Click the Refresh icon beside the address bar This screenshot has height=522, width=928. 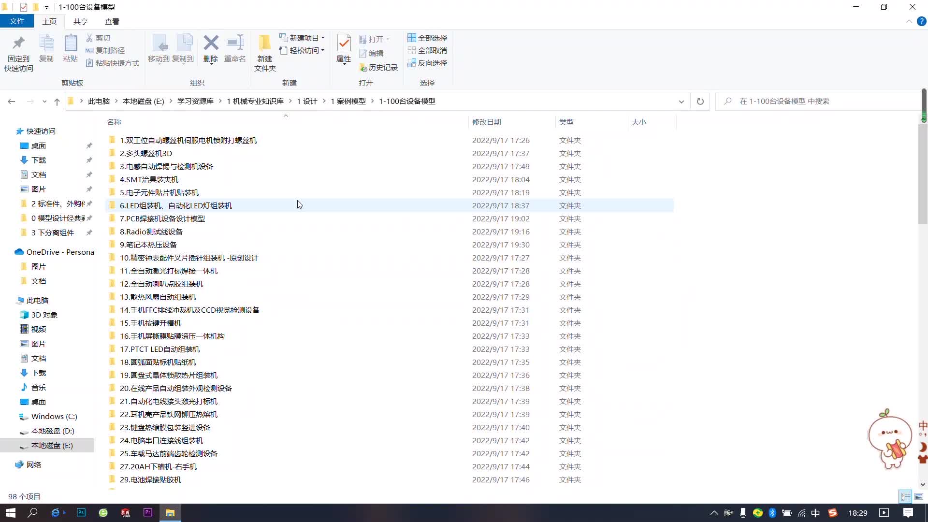point(700,101)
